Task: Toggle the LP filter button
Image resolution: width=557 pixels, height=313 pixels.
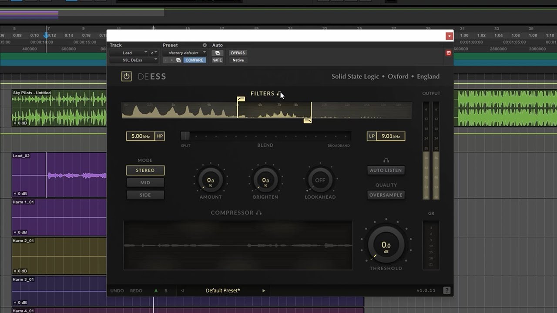Action: 372,136
